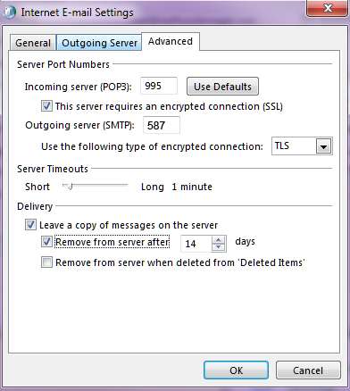Viewport: 350px width, 391px height.
Task: Uncheck Leave a copy of messages on the server
Action: [30, 225]
